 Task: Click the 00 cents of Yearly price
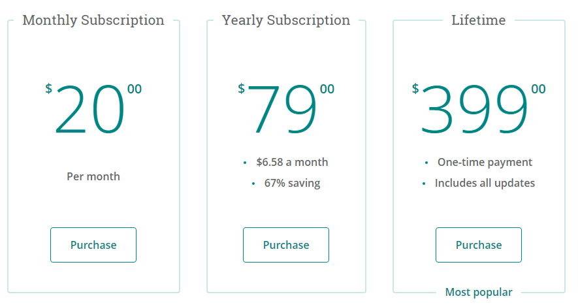(327, 89)
